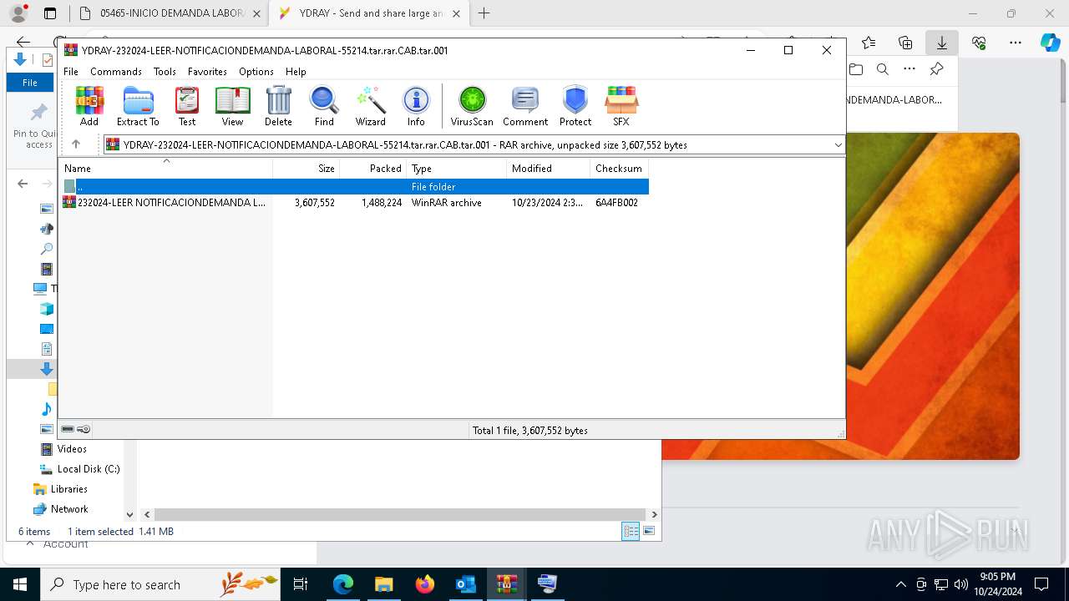This screenshot has width=1069, height=601.
Task: Click the Windows Start button
Action: point(19,584)
